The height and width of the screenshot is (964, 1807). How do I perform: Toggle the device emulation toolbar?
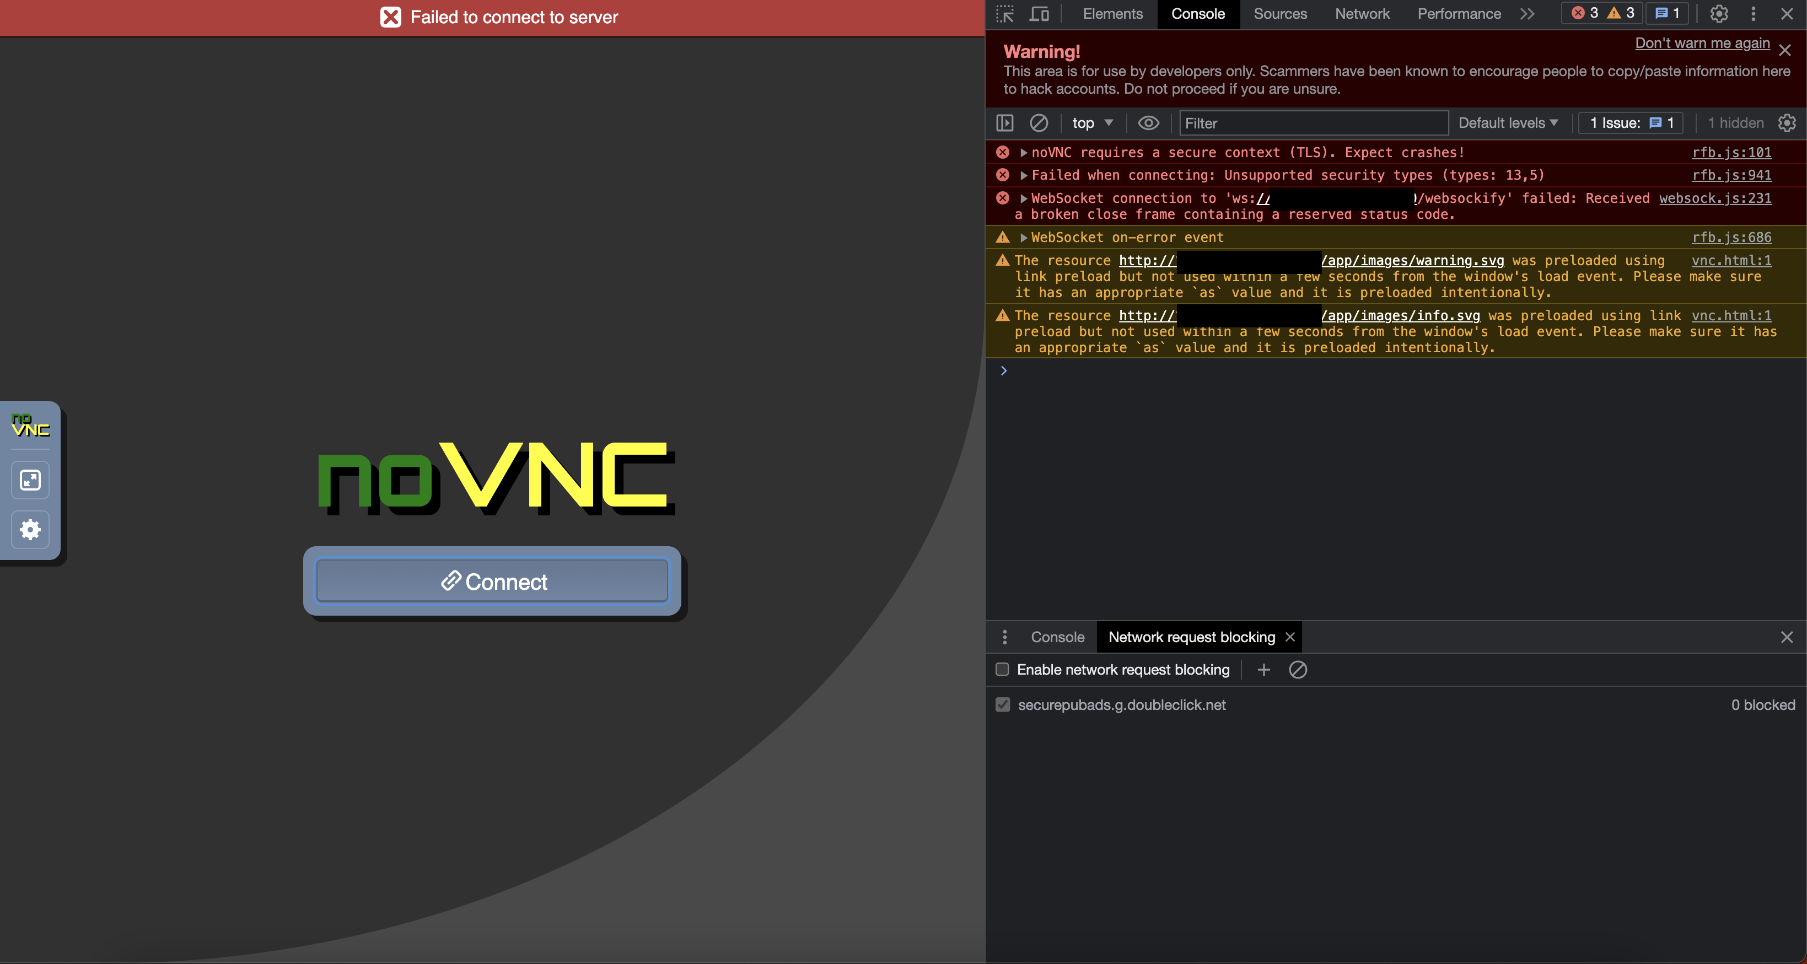tap(1040, 14)
